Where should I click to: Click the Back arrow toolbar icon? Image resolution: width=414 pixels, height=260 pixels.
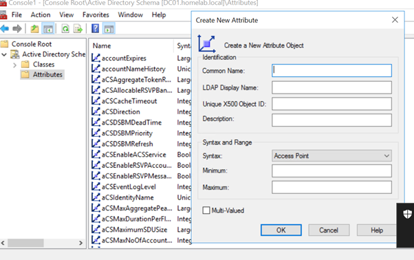(x=5, y=28)
